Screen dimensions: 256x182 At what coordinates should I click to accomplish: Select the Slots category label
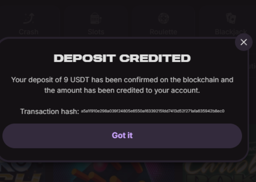coord(96,32)
